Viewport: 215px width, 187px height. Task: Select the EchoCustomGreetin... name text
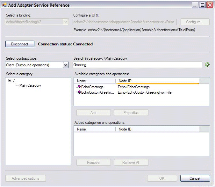97,92
